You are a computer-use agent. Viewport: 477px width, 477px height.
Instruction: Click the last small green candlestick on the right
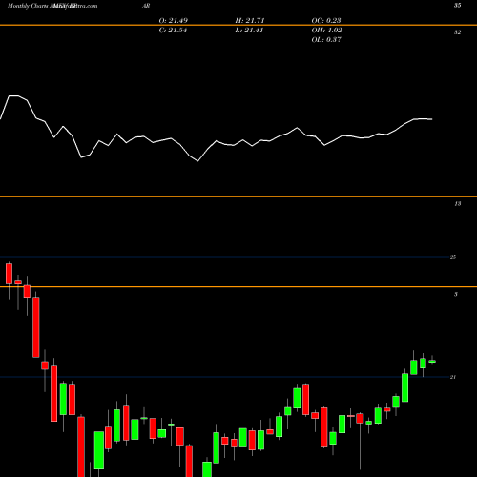[432, 362]
